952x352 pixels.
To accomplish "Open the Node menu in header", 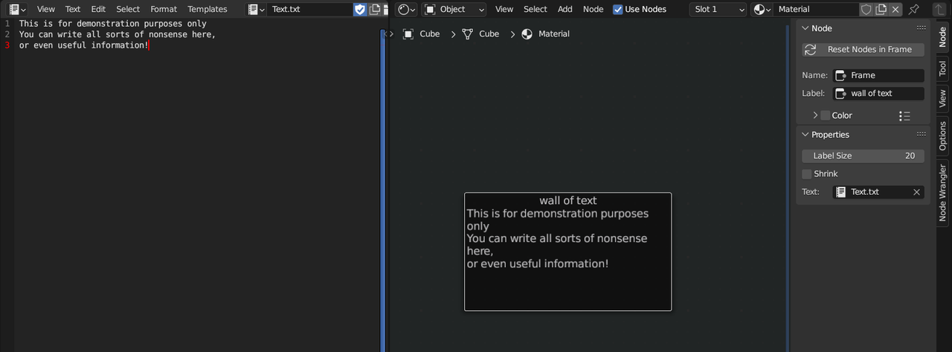I will coord(594,9).
